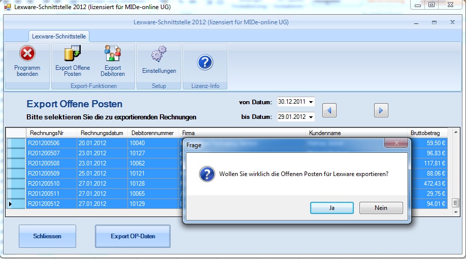Minimize the inner Lexware-Schnittstelle window
466x259 pixels.
click(416, 22)
